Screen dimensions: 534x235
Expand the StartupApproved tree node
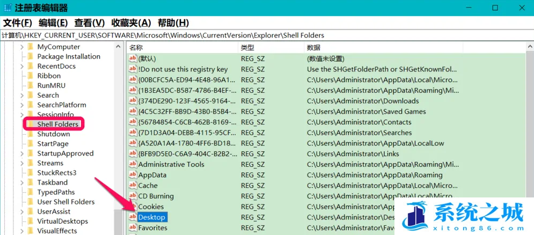pyautogui.click(x=22, y=153)
